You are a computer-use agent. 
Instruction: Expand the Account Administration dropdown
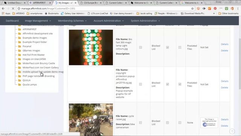(x=109, y=21)
